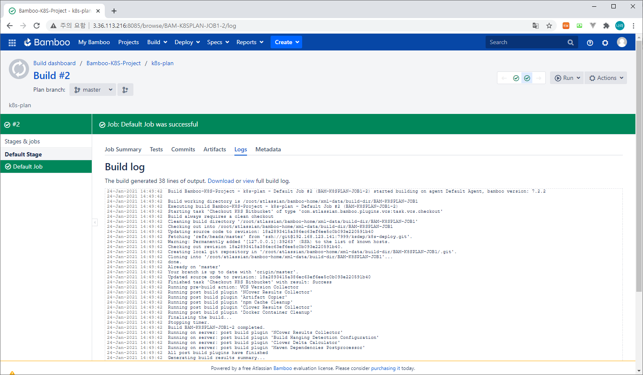Click the Bamboo logo

click(47, 42)
